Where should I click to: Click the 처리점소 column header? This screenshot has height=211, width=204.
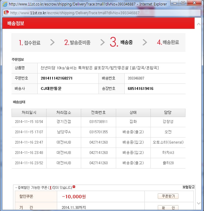pos(64,113)
